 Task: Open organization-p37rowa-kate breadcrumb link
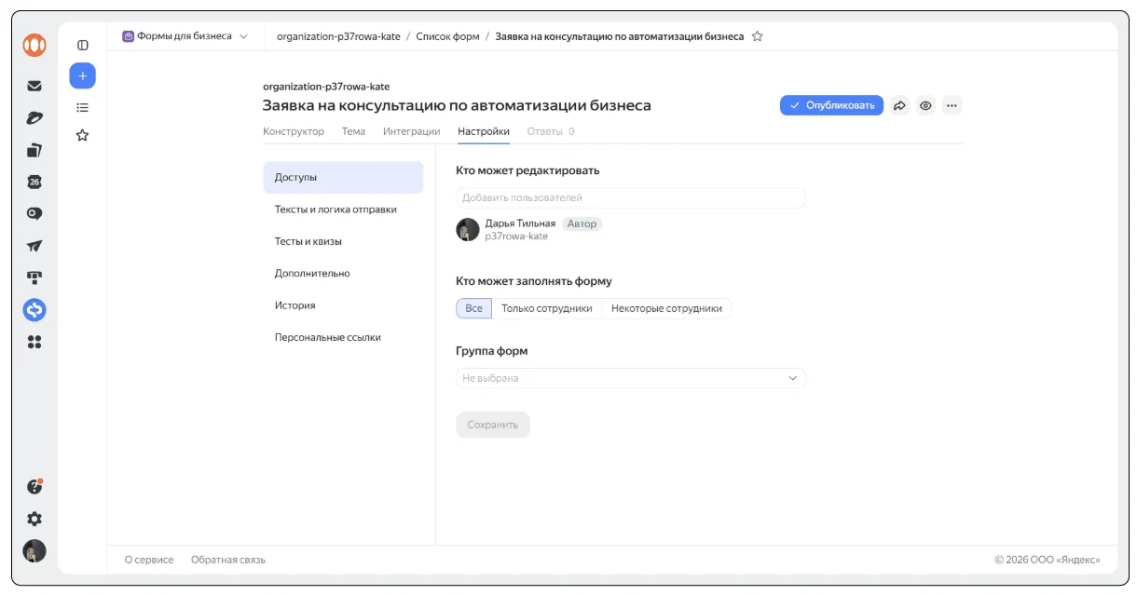[x=338, y=36]
